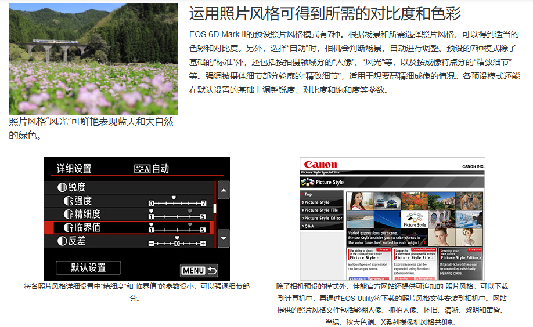Click the red Creative tag

tap(474, 249)
